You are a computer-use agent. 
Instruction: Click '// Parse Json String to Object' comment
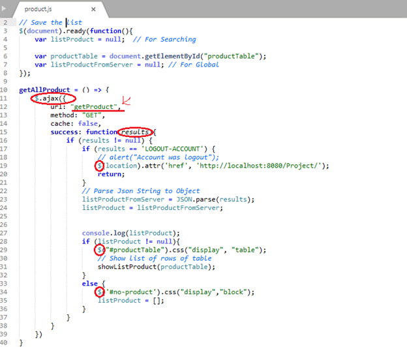(141, 191)
